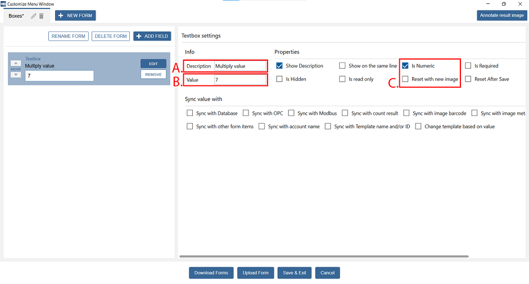Move the Textbox field down
This screenshot has width=529, height=284.
tap(16, 75)
